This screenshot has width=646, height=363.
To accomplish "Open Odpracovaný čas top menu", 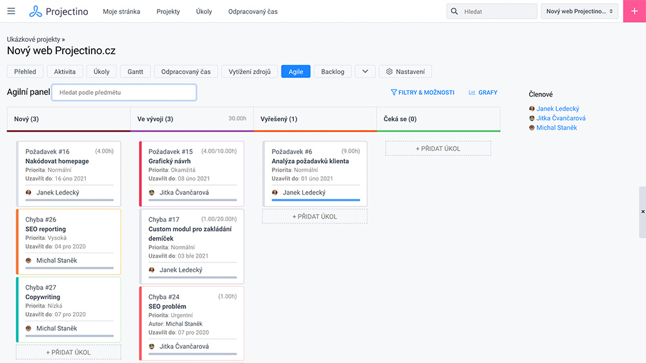I will pos(253,12).
